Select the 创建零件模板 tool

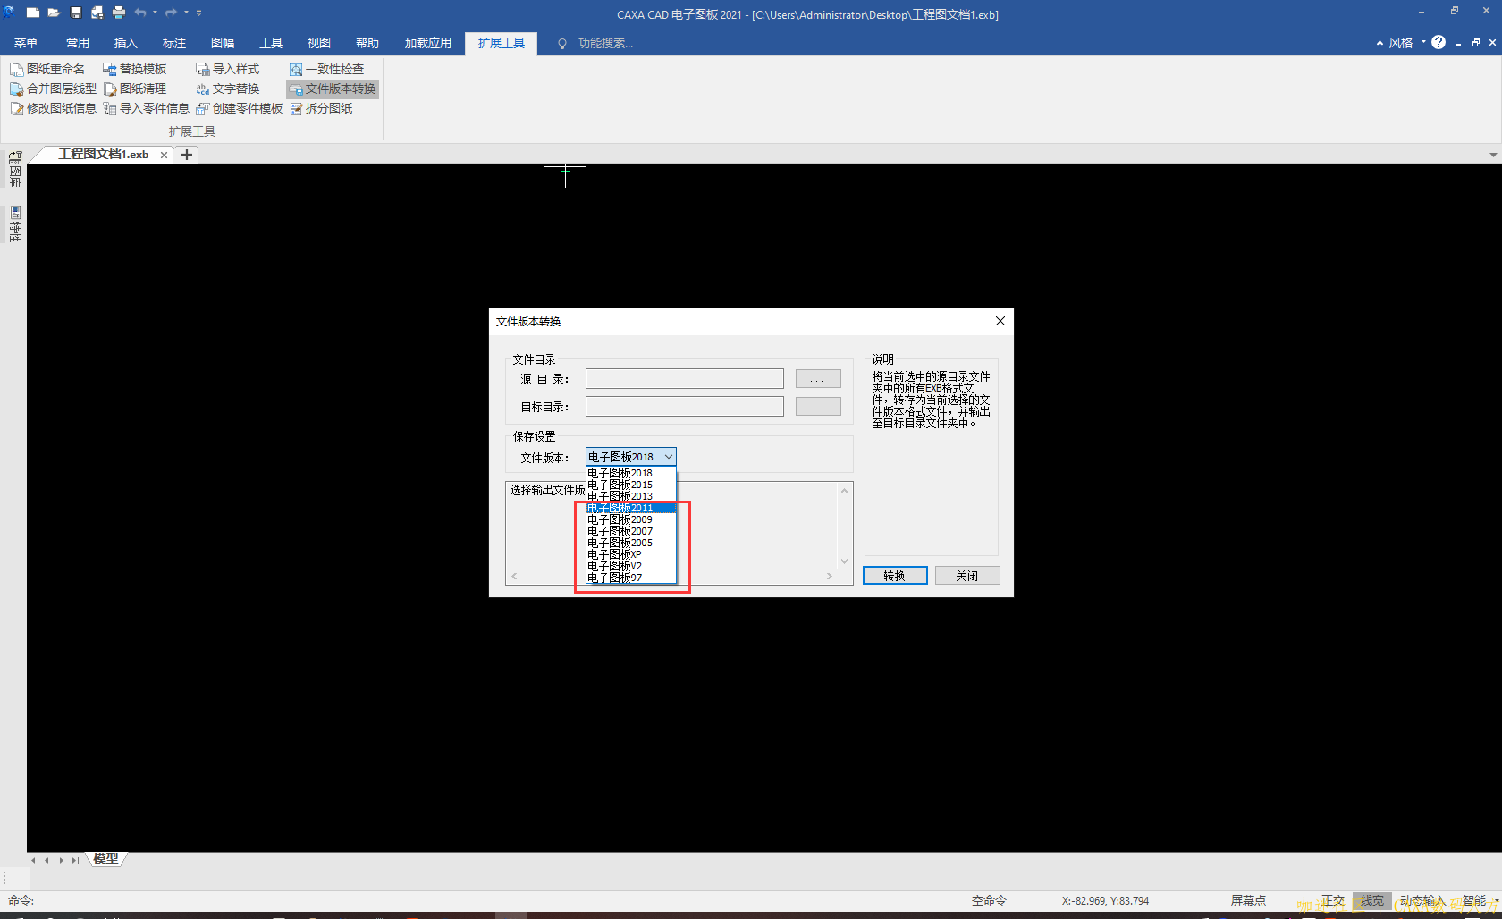pyautogui.click(x=239, y=108)
